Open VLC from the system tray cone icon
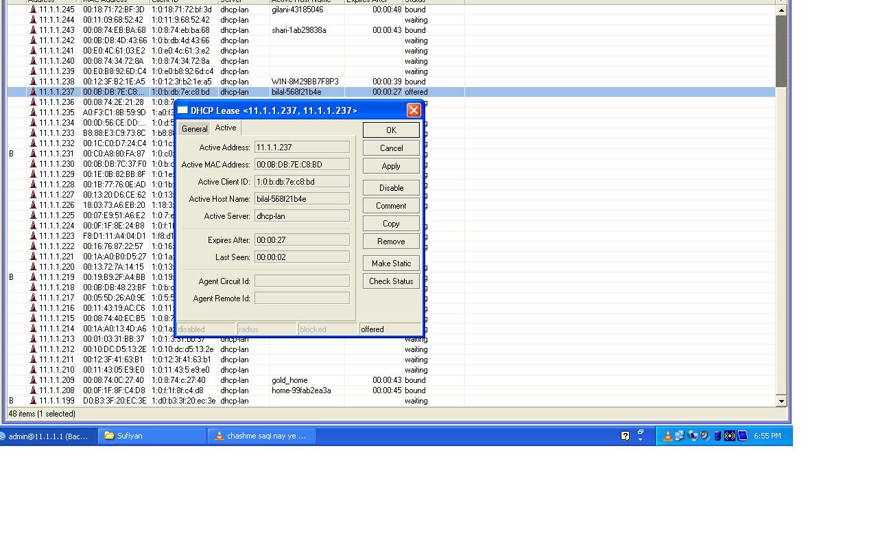The height and width of the screenshot is (549, 878). 667,435
